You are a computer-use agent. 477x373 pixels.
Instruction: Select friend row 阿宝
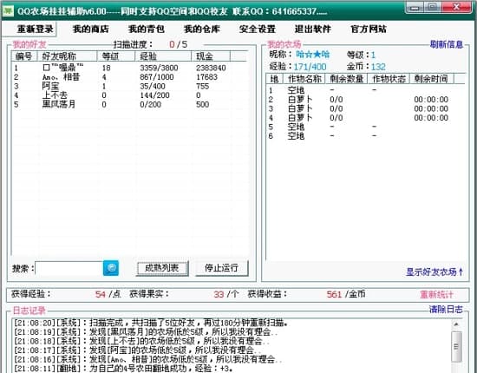129,86
